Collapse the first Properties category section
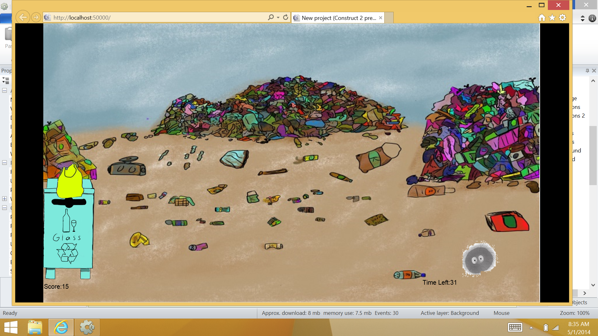598x336 pixels. click(x=5, y=91)
